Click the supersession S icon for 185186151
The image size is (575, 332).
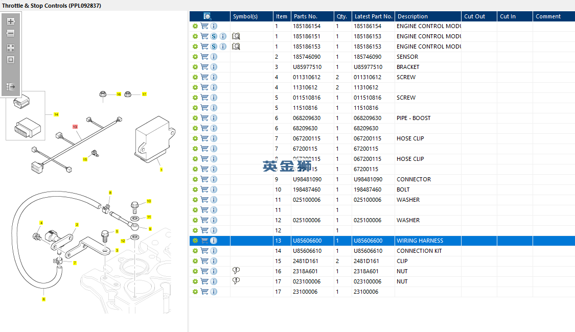pos(214,36)
